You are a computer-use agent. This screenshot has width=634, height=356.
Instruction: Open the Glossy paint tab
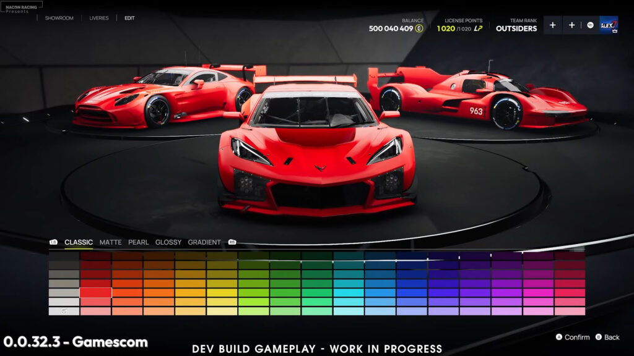(x=168, y=242)
